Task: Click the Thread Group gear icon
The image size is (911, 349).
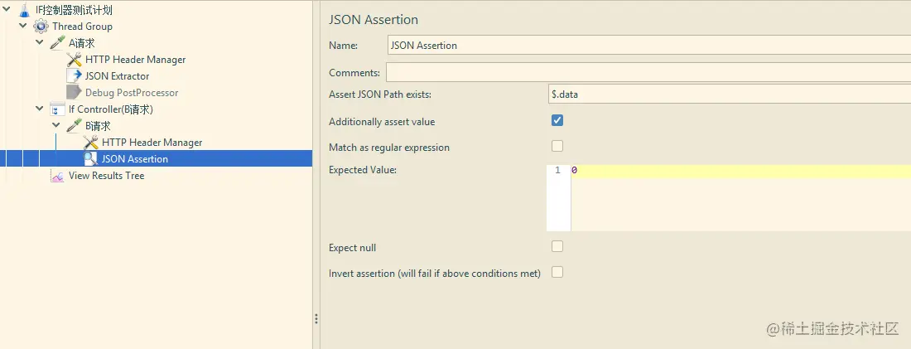Action: (41, 27)
